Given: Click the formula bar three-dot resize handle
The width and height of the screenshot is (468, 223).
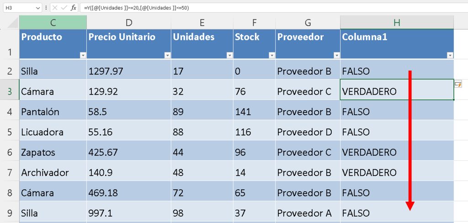Looking at the screenshot, I should click(46, 8).
